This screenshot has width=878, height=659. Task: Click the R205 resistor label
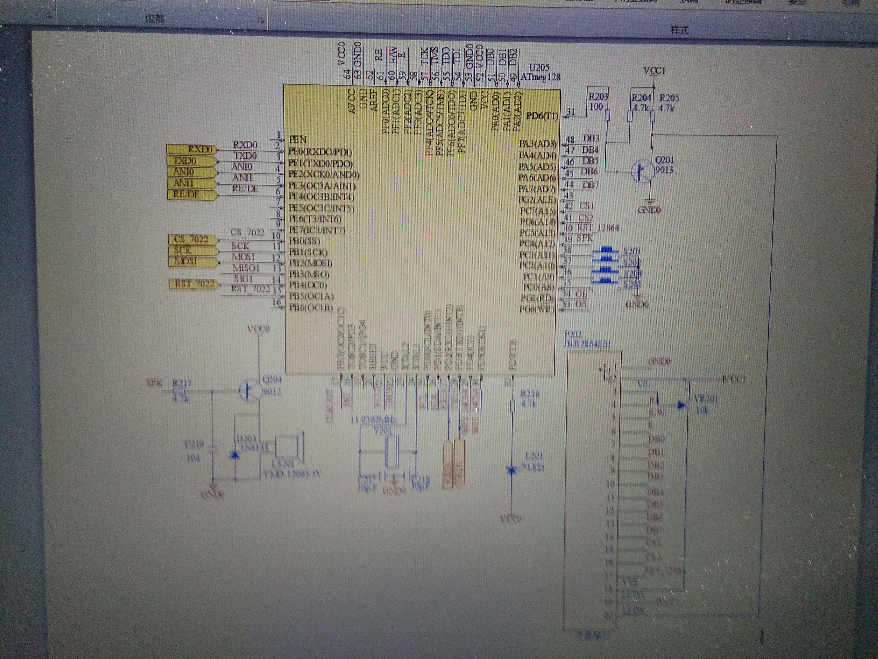[669, 98]
